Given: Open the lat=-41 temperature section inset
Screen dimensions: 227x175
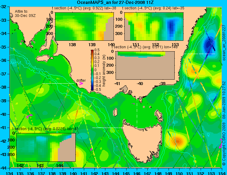Looking at the screenshot, I should (46, 147).
